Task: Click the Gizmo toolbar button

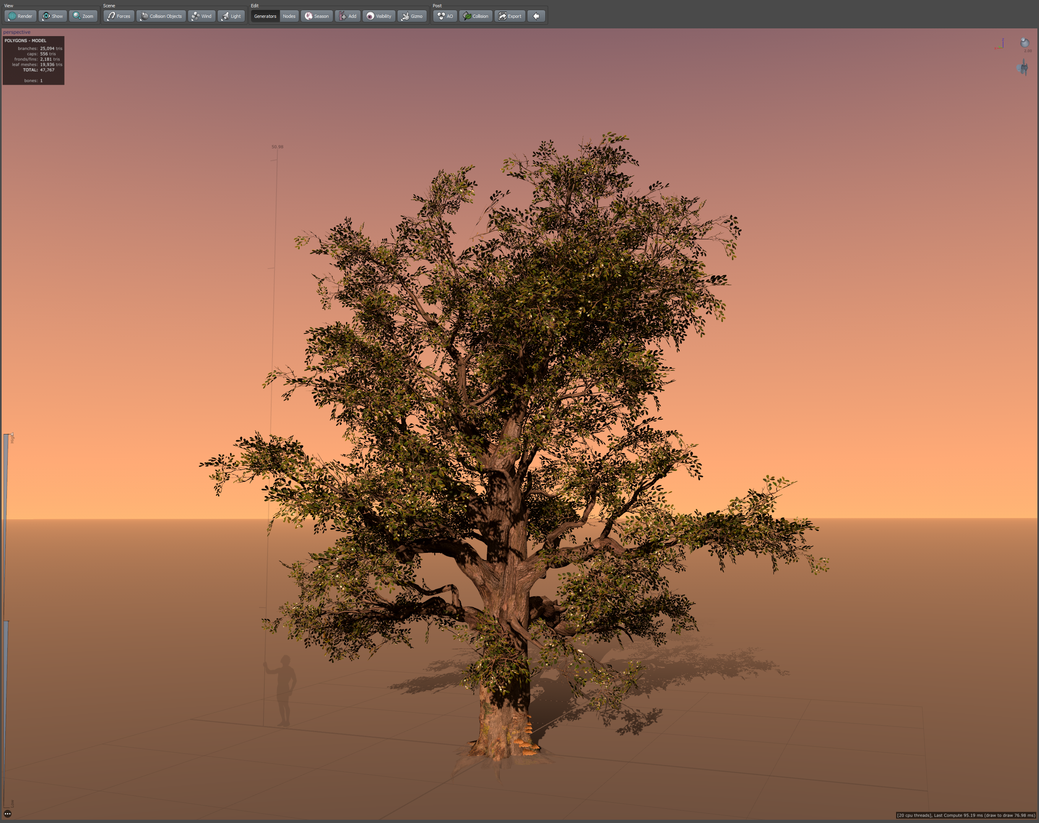Action: click(412, 16)
